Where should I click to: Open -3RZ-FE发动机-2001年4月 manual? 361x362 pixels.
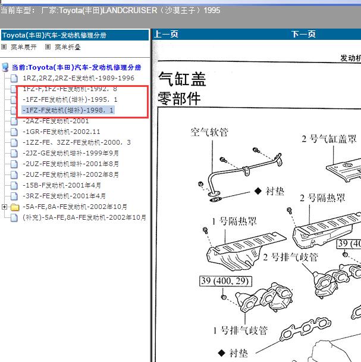click(64, 196)
